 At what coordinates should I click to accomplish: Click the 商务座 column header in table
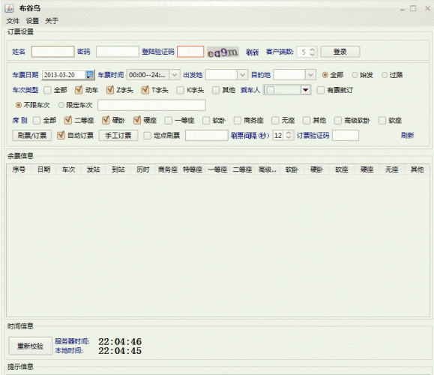click(x=168, y=169)
